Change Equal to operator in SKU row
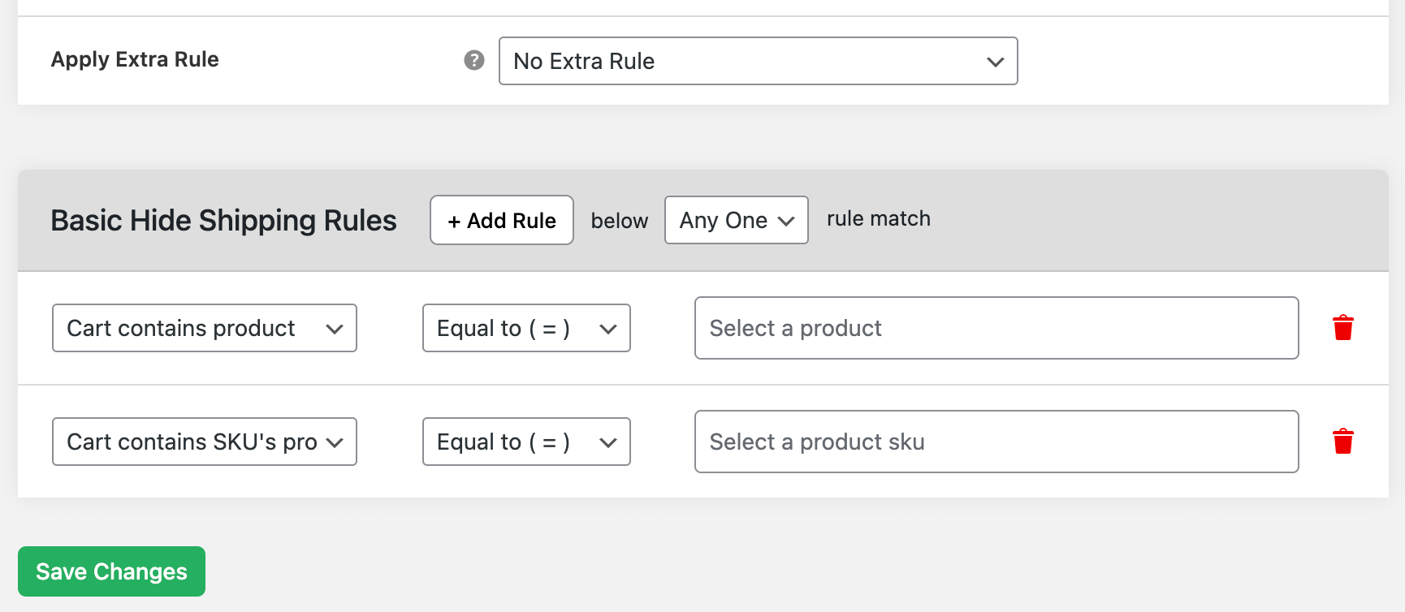1405x612 pixels. (525, 442)
